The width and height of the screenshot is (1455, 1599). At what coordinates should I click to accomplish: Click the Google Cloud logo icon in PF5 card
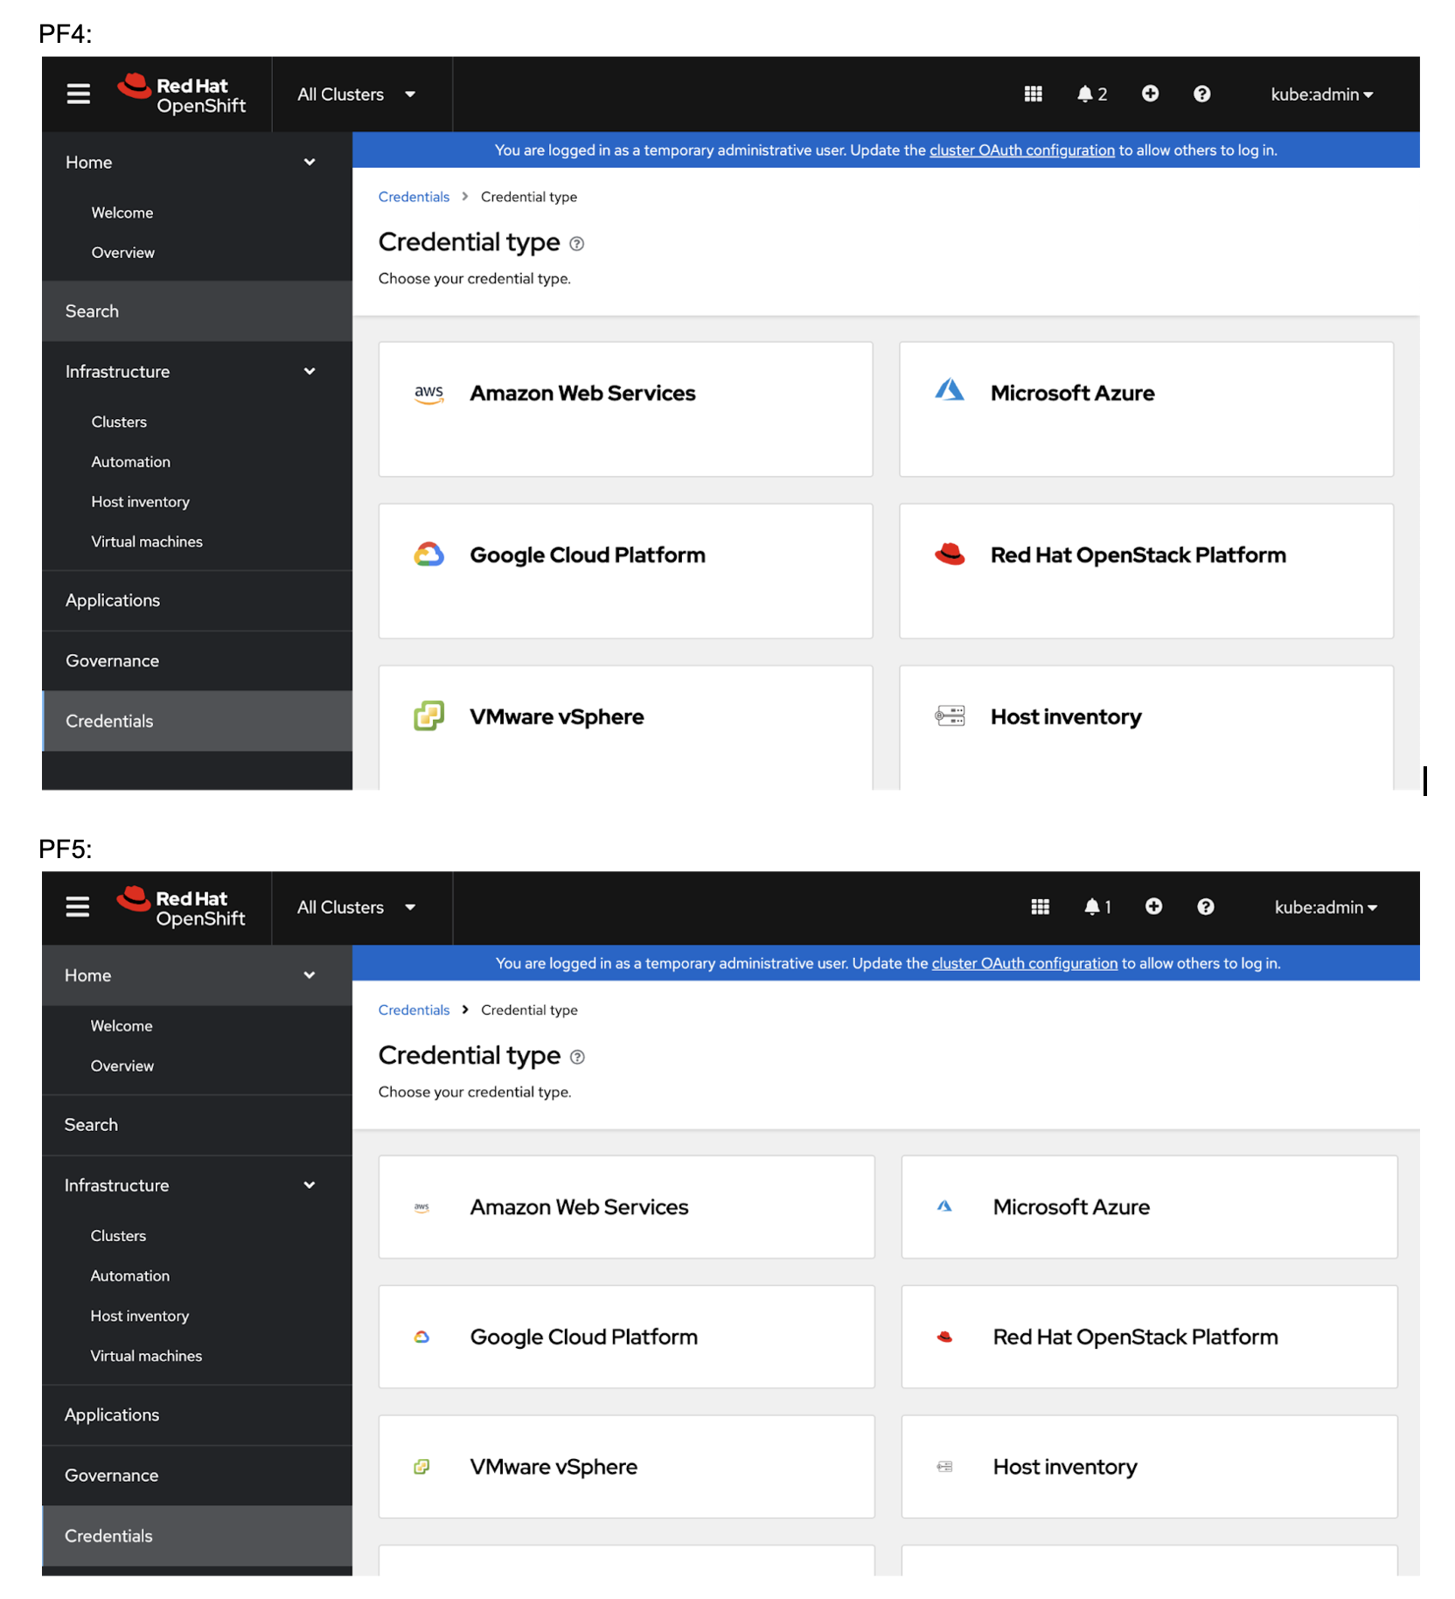pos(421,1337)
